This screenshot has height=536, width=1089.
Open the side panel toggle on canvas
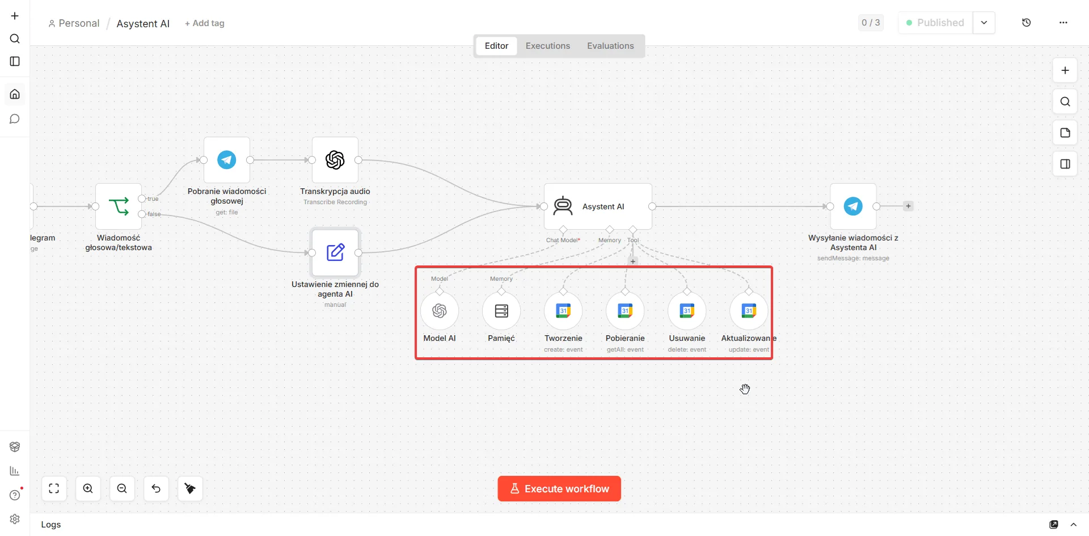(x=1065, y=164)
